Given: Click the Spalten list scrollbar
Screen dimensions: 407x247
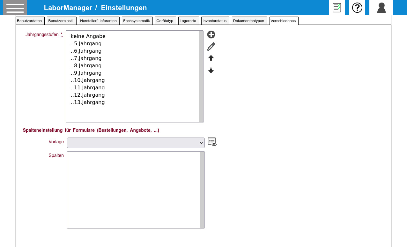Looking at the screenshot, I should (x=202, y=190).
